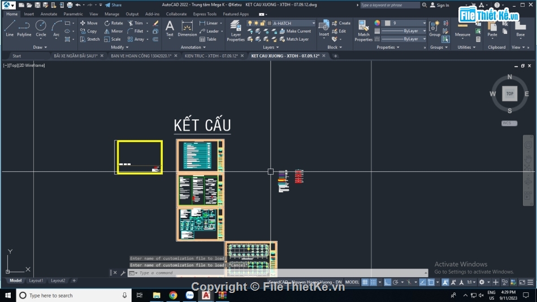Expand the Properties panel
The image size is (537, 302).
coord(388,48)
